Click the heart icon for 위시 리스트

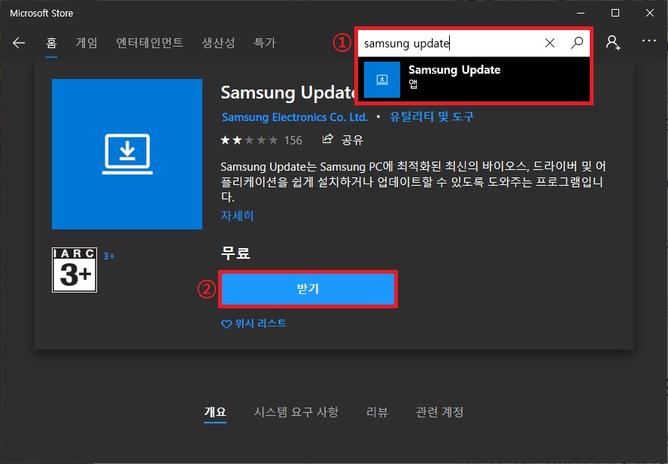coord(226,324)
